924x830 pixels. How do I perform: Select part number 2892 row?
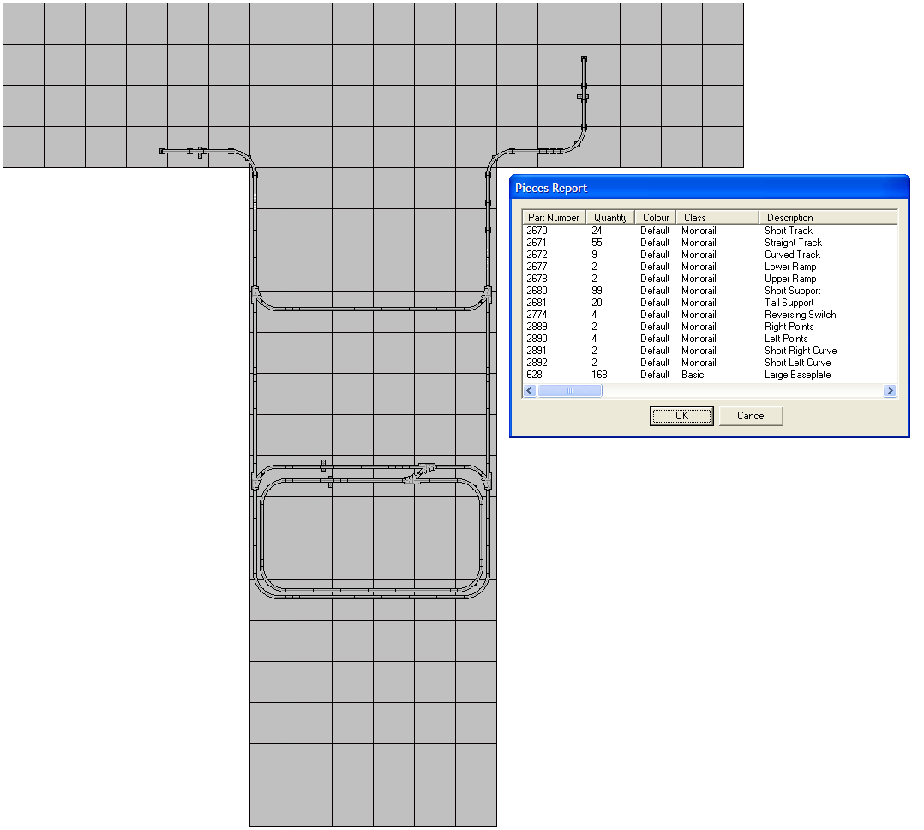710,363
